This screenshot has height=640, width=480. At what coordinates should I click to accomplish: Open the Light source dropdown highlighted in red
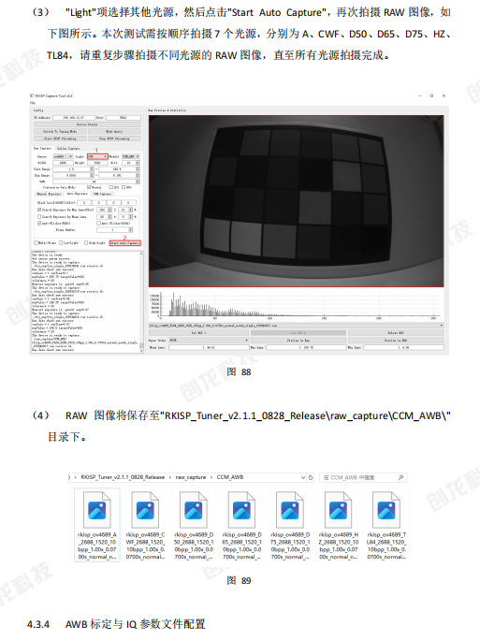[x=97, y=156]
